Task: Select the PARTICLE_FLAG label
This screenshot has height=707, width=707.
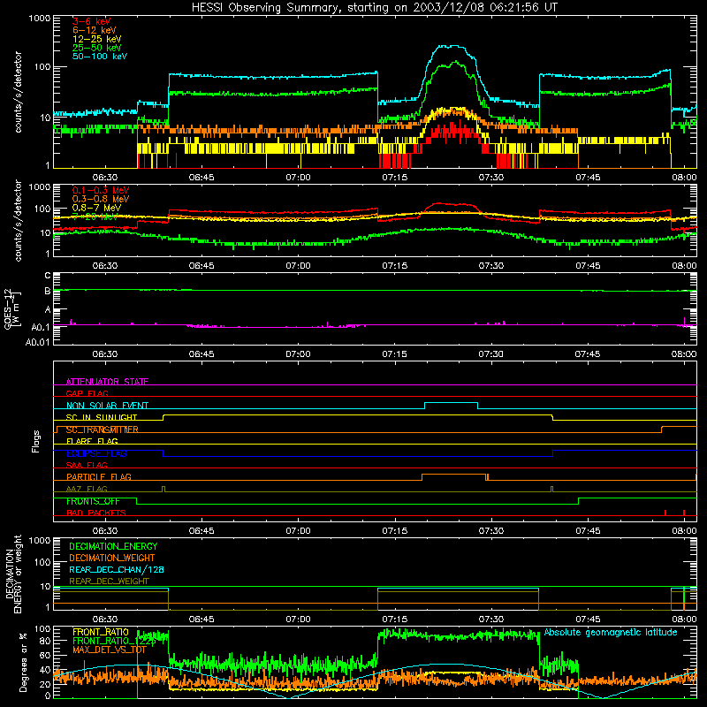Action: coord(99,476)
